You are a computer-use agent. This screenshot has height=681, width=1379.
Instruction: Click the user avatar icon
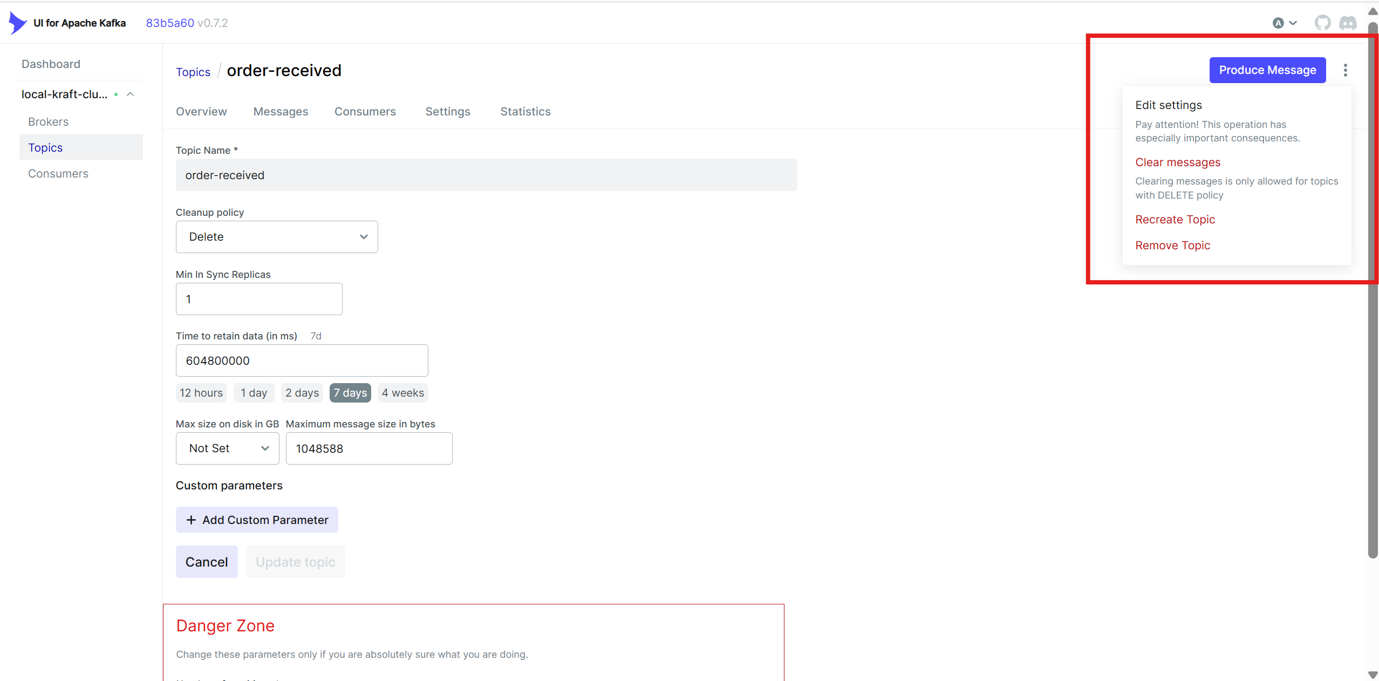(1278, 23)
